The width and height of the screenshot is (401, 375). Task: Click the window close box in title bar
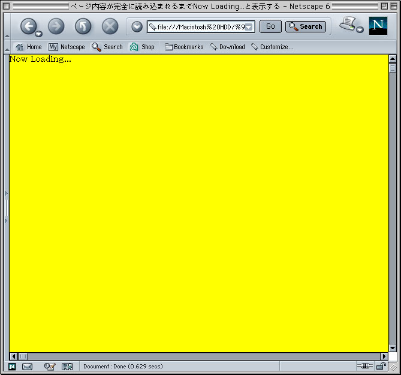[7, 6]
